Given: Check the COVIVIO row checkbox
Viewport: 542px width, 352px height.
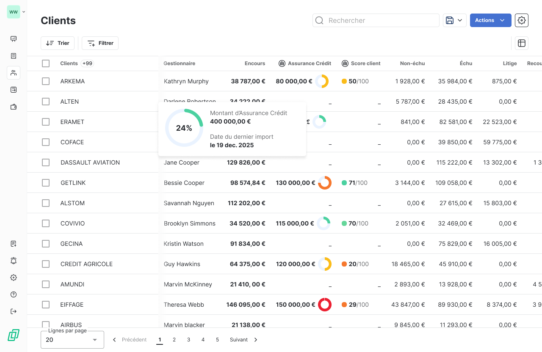Looking at the screenshot, I should (46, 223).
